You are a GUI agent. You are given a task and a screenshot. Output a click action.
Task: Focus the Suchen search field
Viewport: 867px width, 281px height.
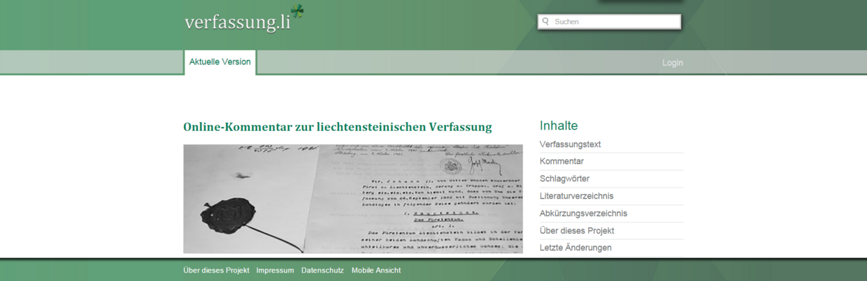click(x=614, y=22)
